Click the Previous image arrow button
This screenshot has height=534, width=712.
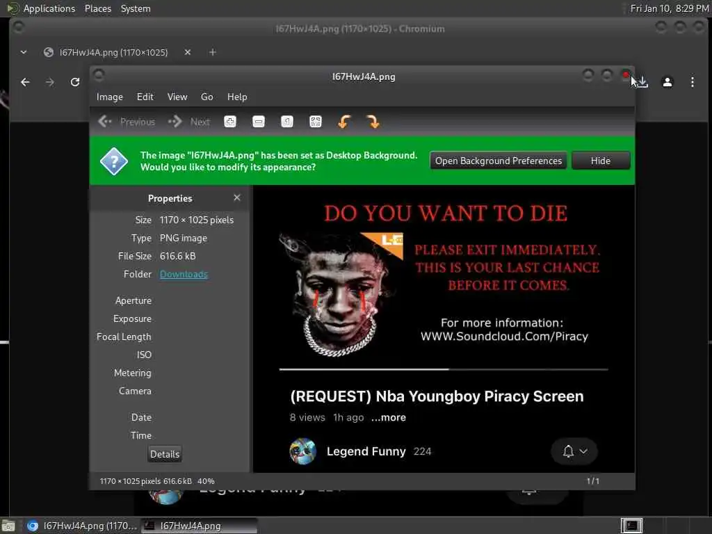(x=127, y=122)
